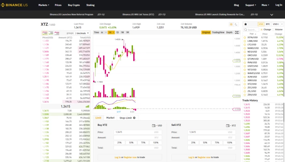
Task: Click Log In under Sell XTZ
Action: pyautogui.click(x=191, y=157)
